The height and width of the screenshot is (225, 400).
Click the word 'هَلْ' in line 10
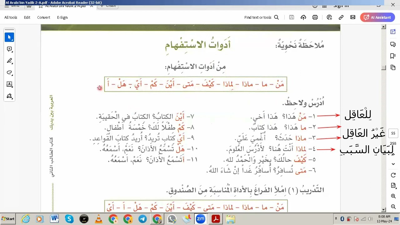(180, 149)
